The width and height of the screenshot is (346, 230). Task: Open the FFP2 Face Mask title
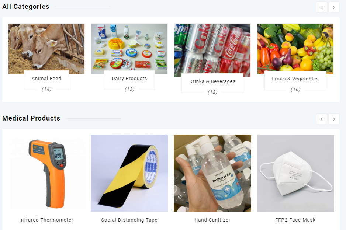point(295,220)
